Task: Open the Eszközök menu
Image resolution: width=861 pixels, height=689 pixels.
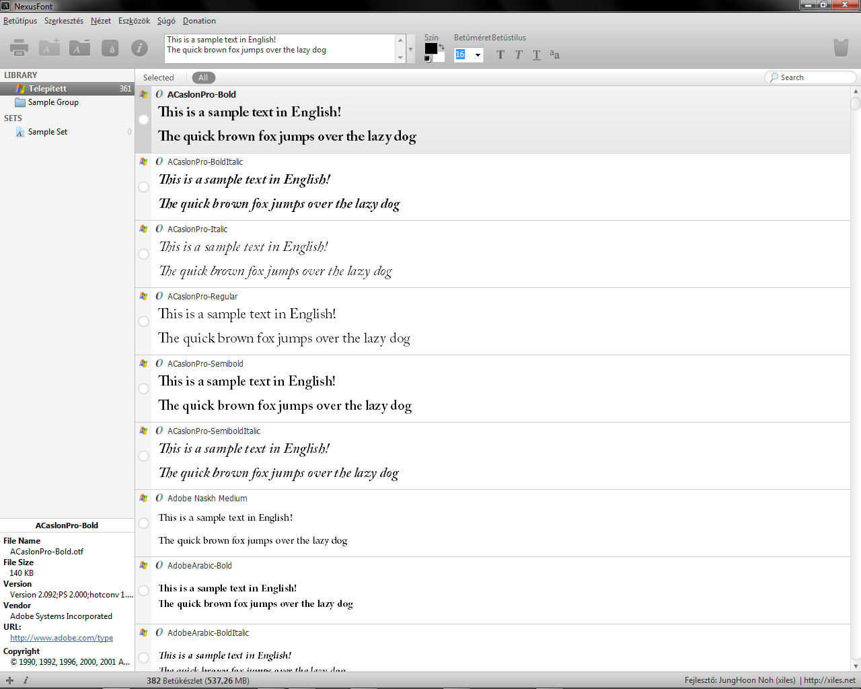Action: pyautogui.click(x=133, y=20)
